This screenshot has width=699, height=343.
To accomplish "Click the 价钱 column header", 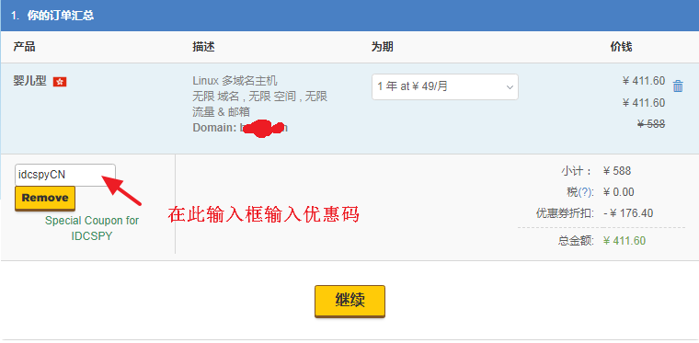I will 621,47.
